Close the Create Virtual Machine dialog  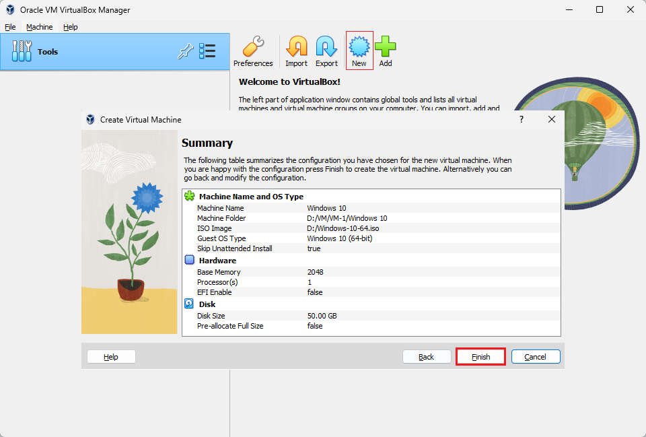click(552, 119)
